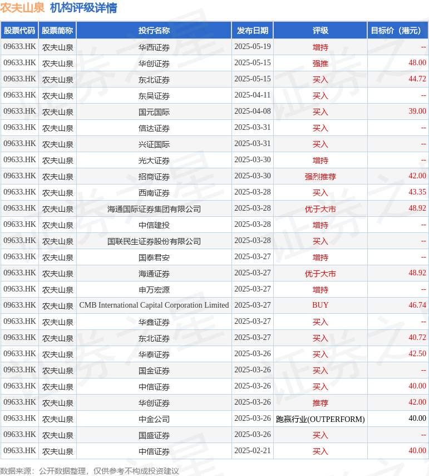The width and height of the screenshot is (429, 476).
Task: Click target price 46.74
Action: click(x=417, y=305)
